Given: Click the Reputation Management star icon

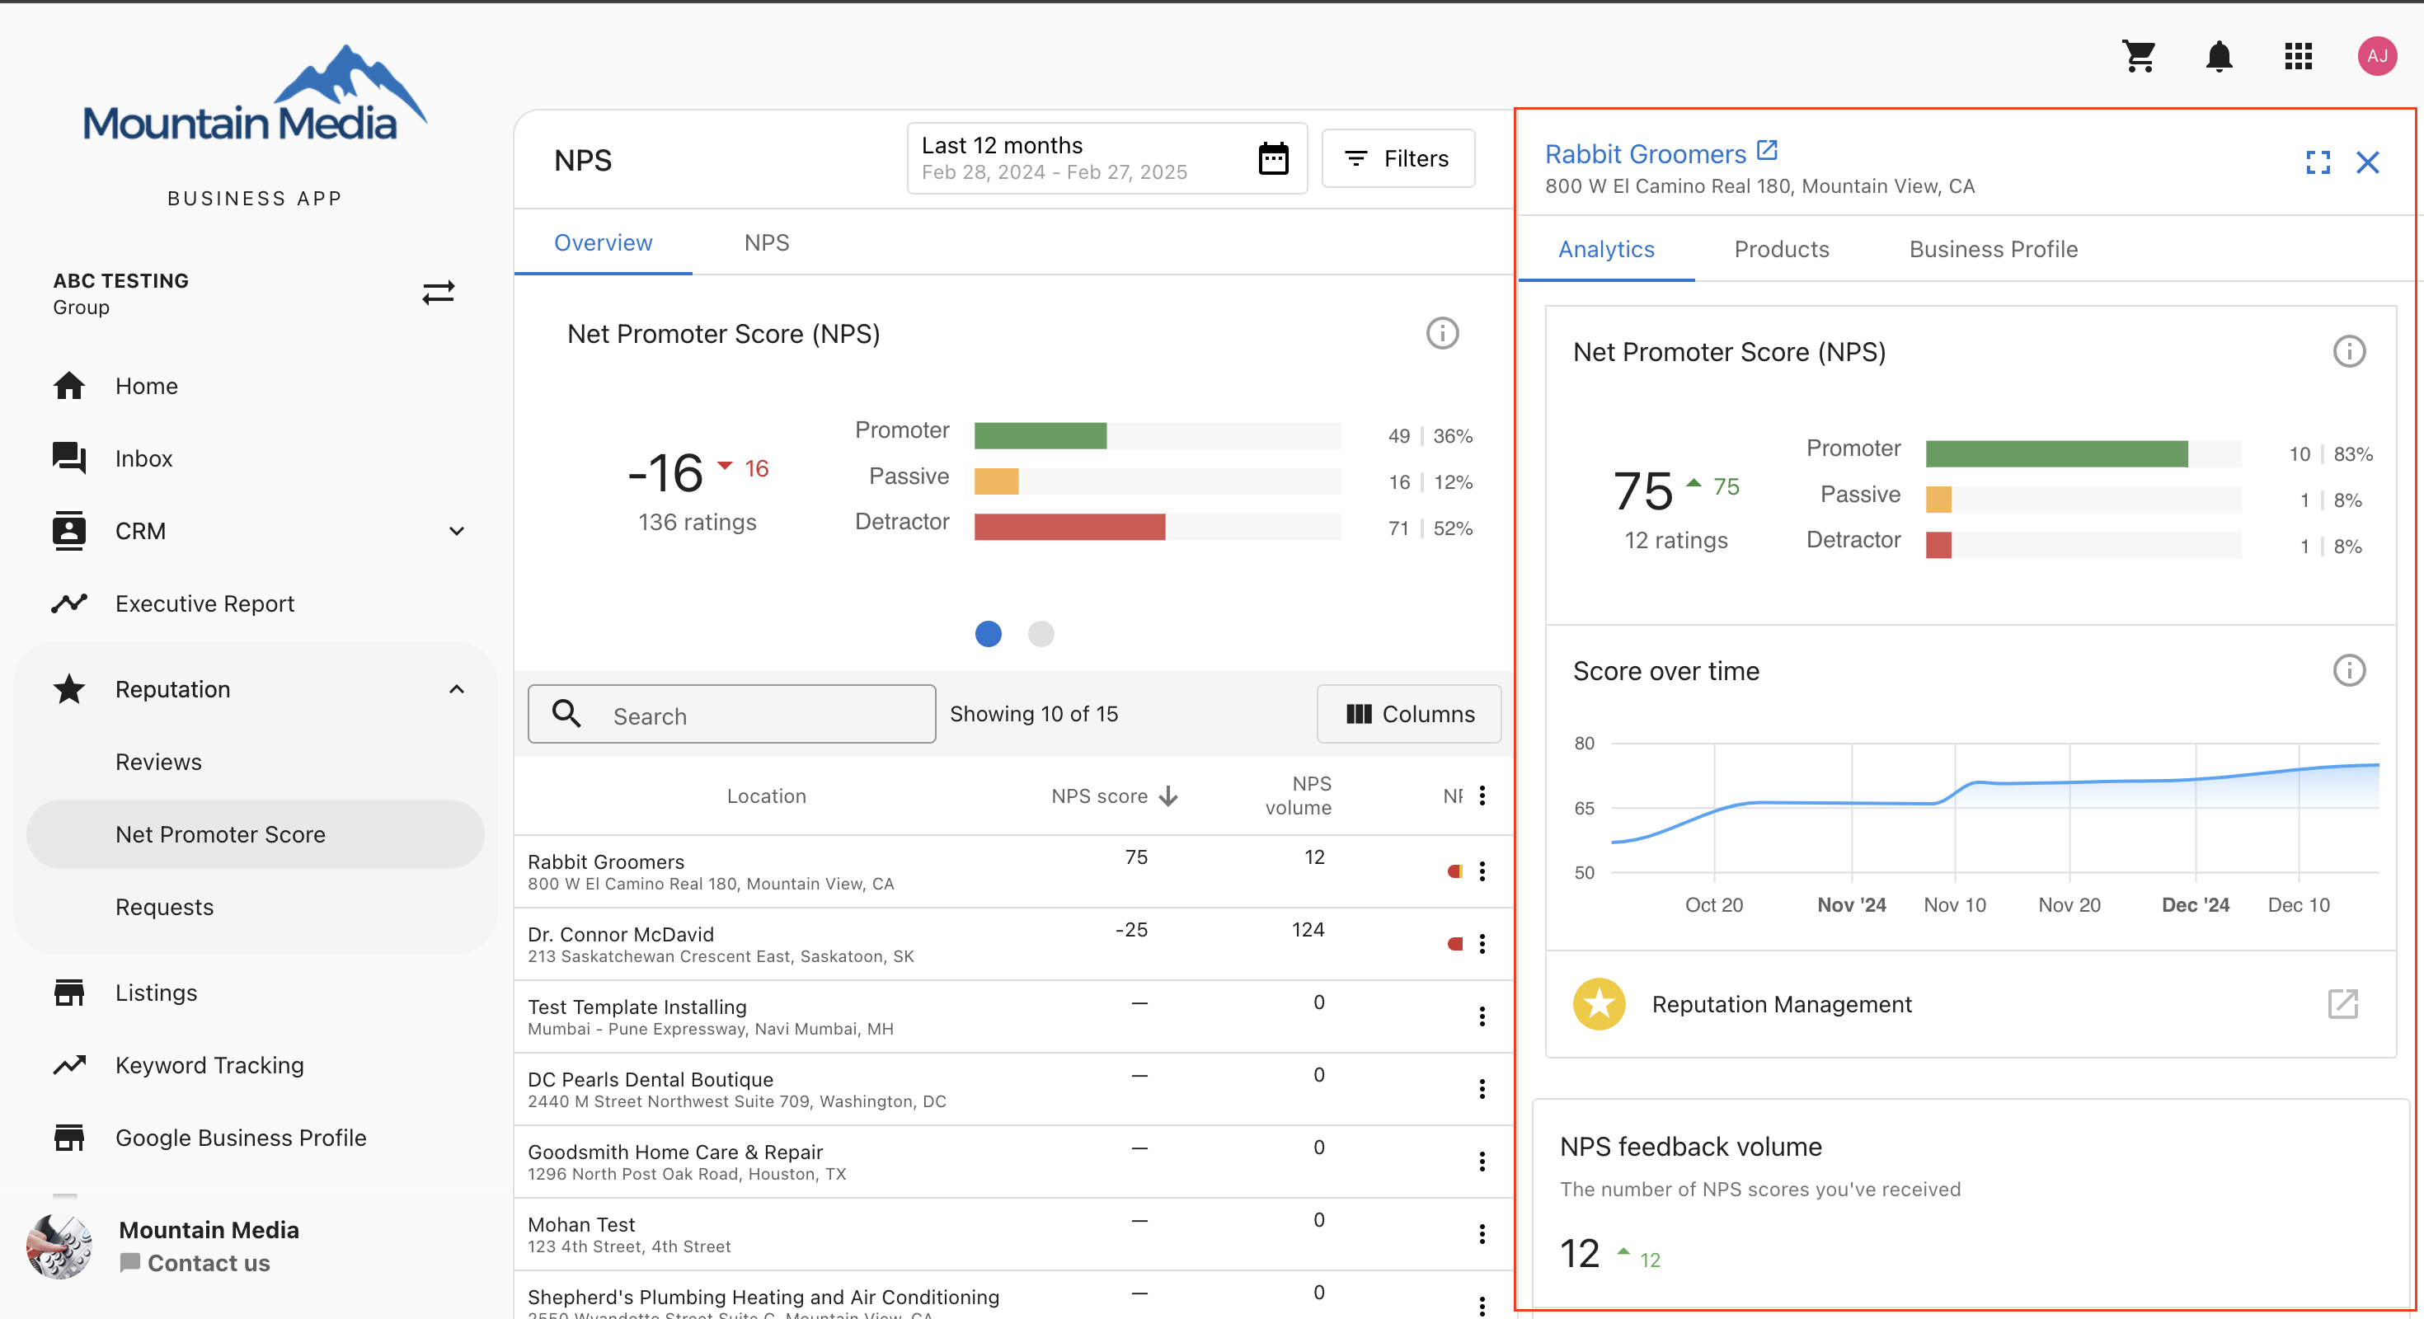Looking at the screenshot, I should coord(1599,1004).
